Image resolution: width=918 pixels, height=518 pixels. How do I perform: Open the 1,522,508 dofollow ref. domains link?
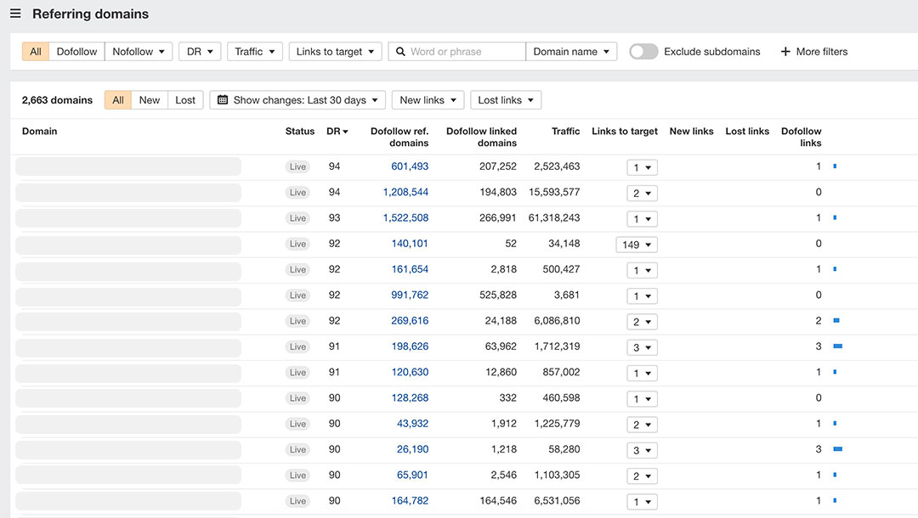pos(405,218)
